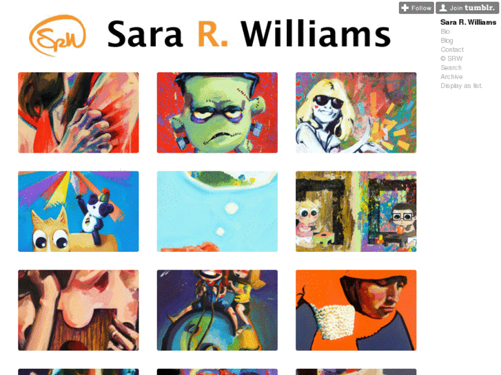Open the Search link in the sidebar
501x375 pixels.
pyautogui.click(x=451, y=67)
